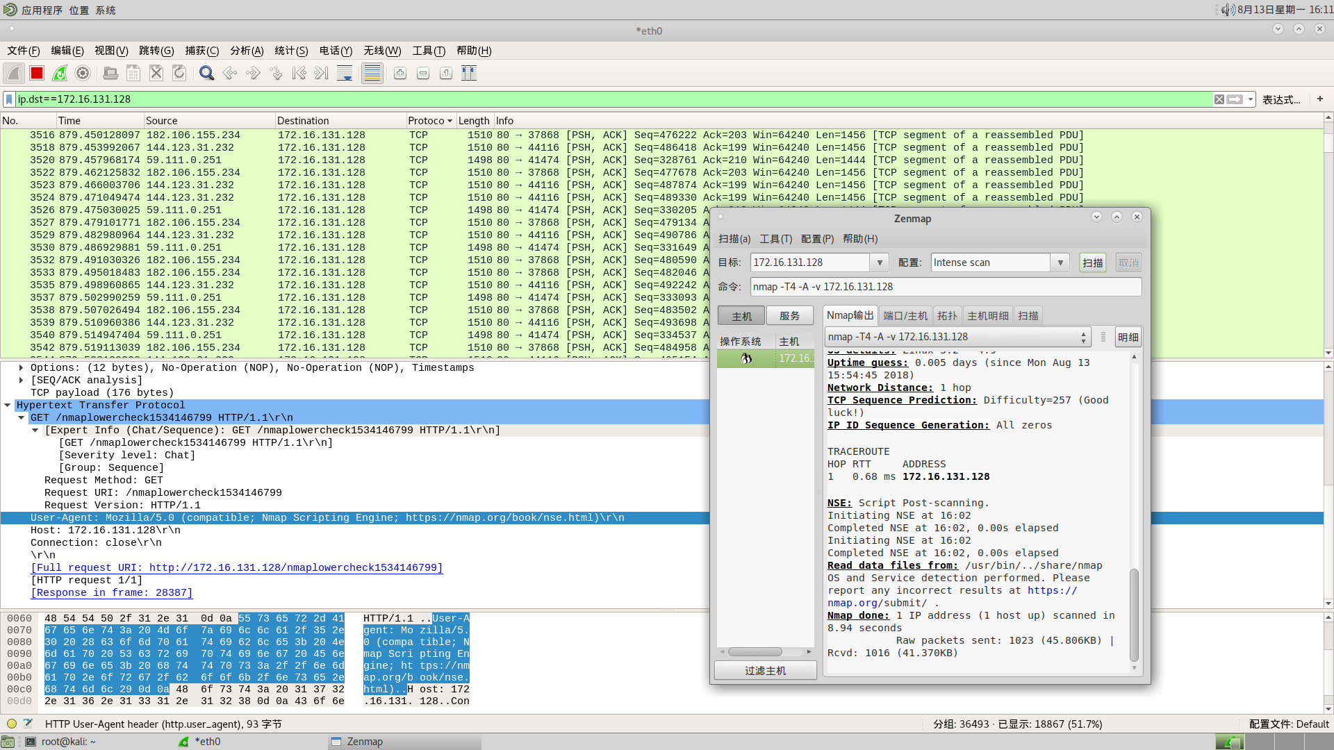Save the capture file icon
Screen dimensions: 1334x750
[133, 73]
